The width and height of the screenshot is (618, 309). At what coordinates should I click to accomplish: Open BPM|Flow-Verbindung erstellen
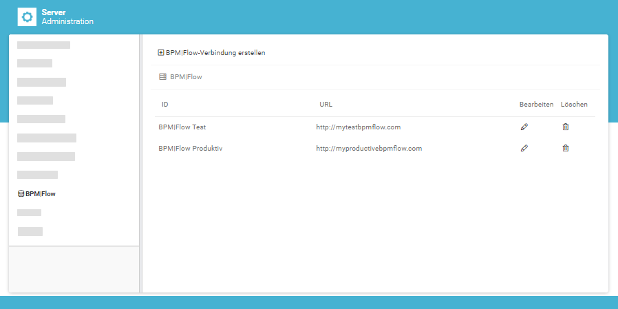(212, 53)
